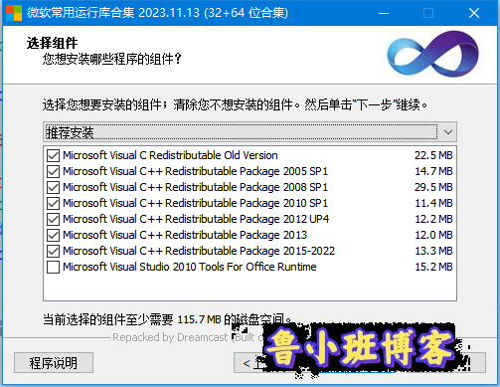
Task: Uncheck Visual C++ Redistributable Package 2012 UP4
Action: [53, 219]
